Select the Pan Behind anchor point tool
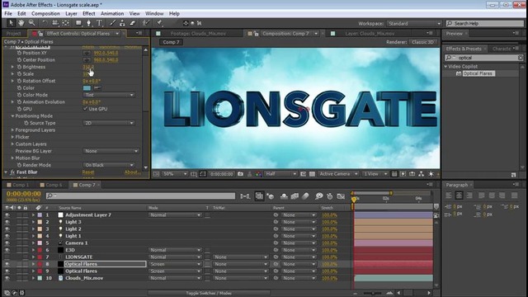This screenshot has height=297, width=528. point(66,23)
